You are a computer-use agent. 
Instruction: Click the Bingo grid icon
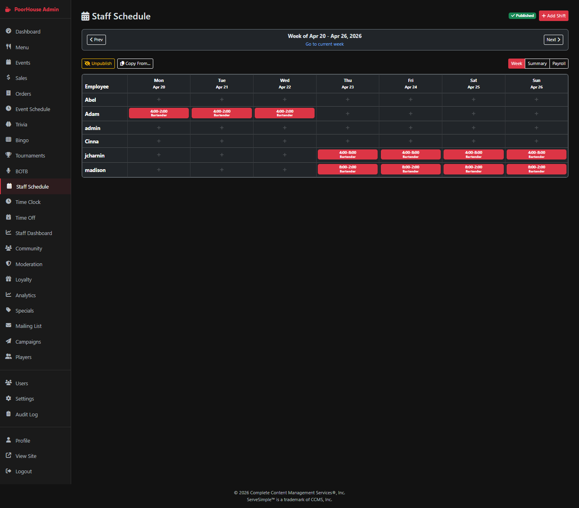coord(8,140)
